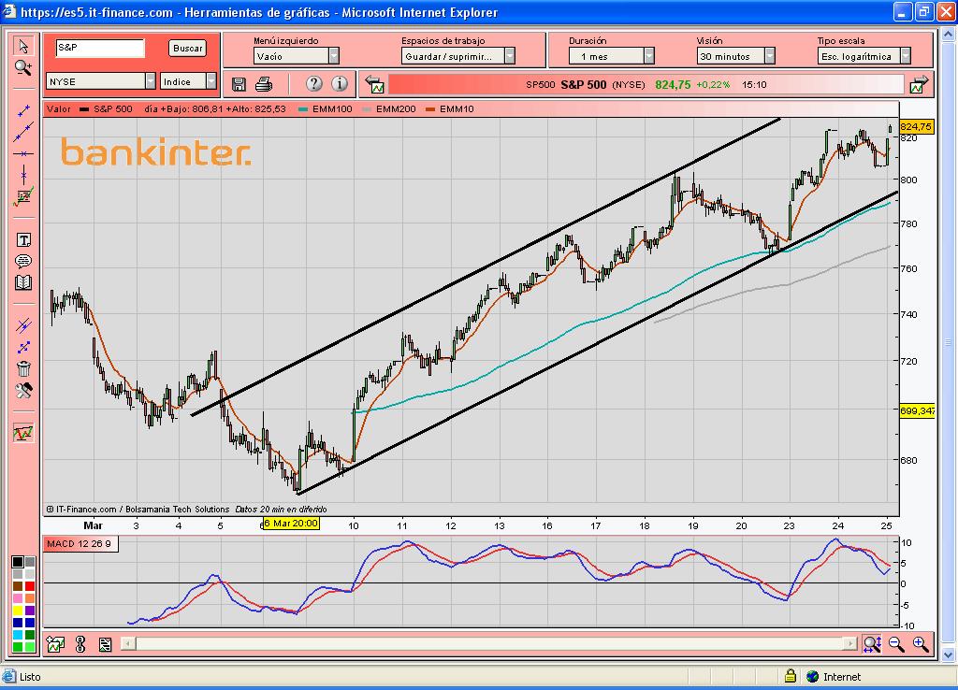Open hammer and wrench settings tool
The width and height of the screenshot is (958, 690).
pos(23,390)
